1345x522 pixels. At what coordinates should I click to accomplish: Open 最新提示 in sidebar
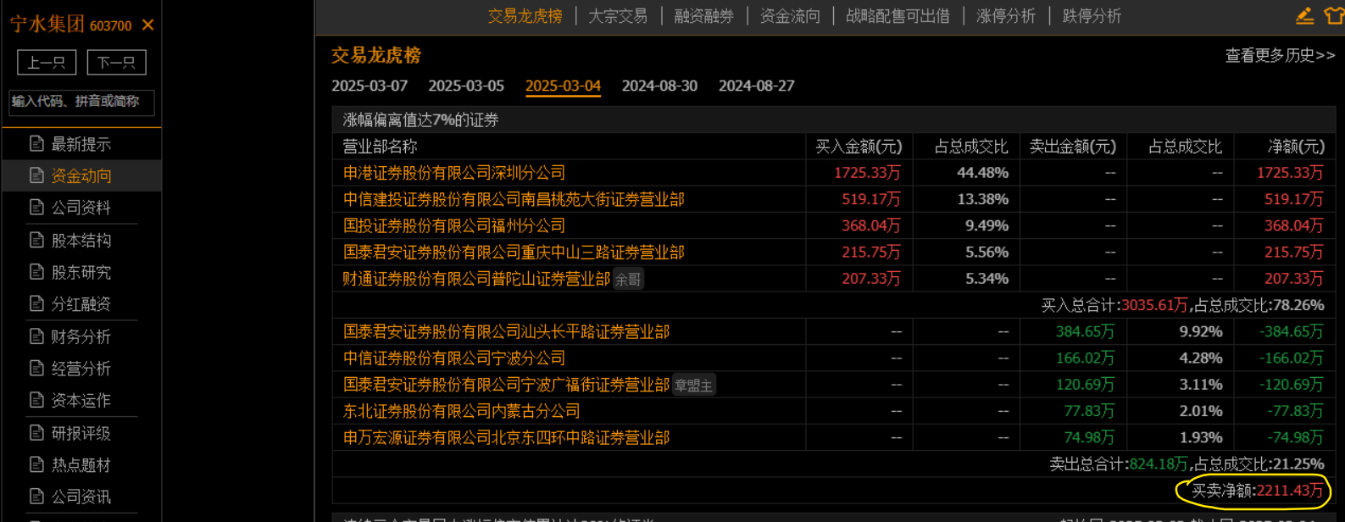tap(81, 144)
